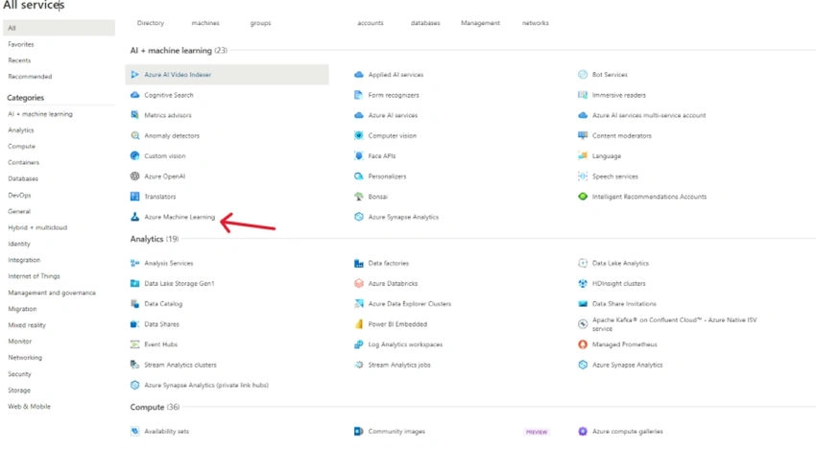Click the Custom vision icon

pyautogui.click(x=134, y=155)
